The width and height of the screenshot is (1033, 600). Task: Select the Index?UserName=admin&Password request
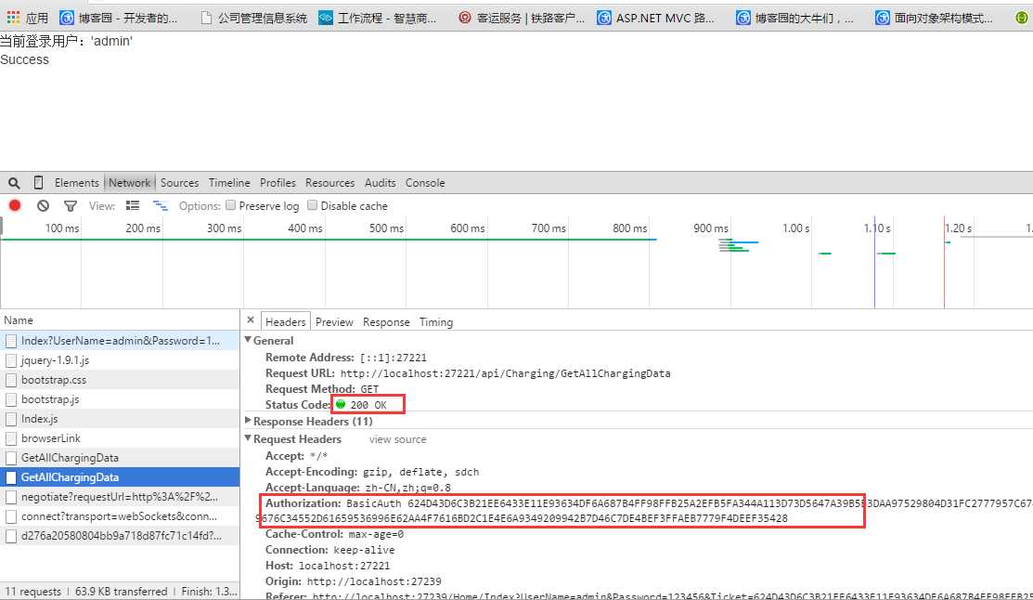(120, 341)
